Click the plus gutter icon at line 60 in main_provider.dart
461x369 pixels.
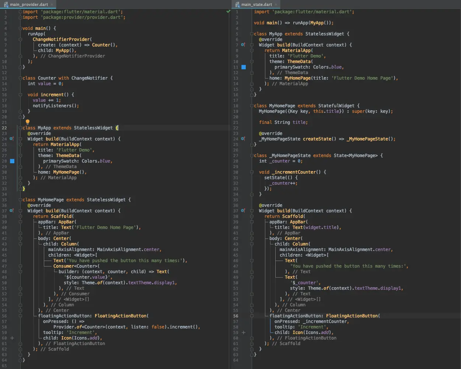pyautogui.click(x=12, y=338)
